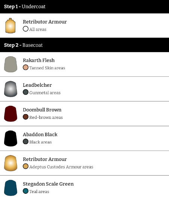This screenshot has width=169, height=199.
Task: Open the Leadbelcher paint name
Action: [x=37, y=85]
